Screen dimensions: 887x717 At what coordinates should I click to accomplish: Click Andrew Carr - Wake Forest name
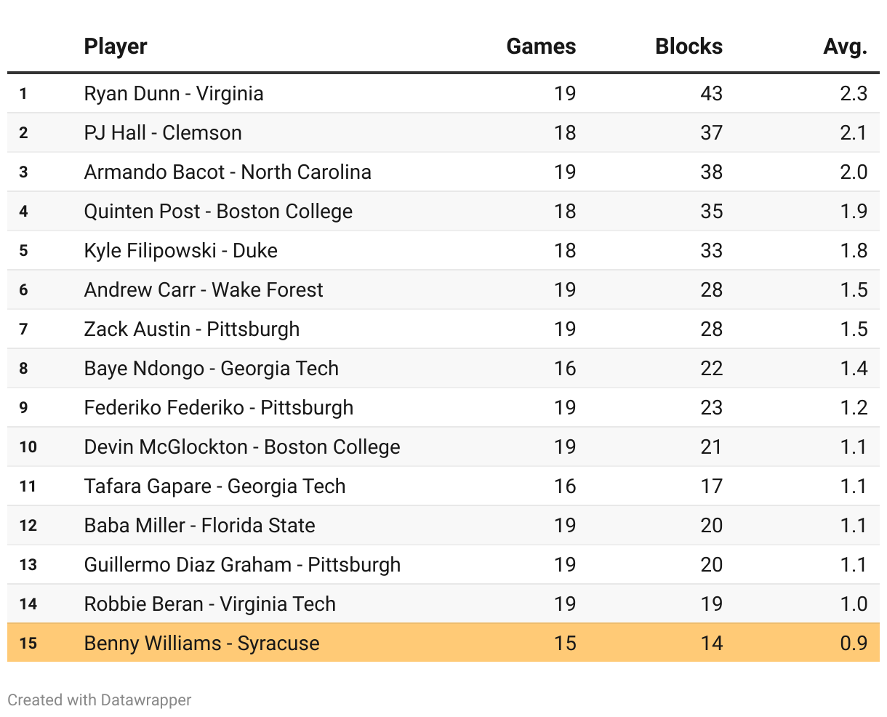pos(204,290)
